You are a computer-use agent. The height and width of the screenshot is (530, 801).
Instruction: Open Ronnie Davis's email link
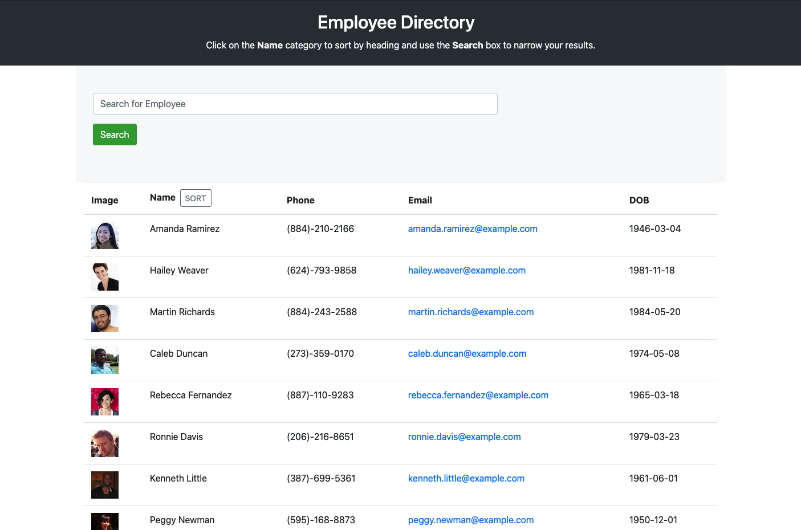click(465, 437)
